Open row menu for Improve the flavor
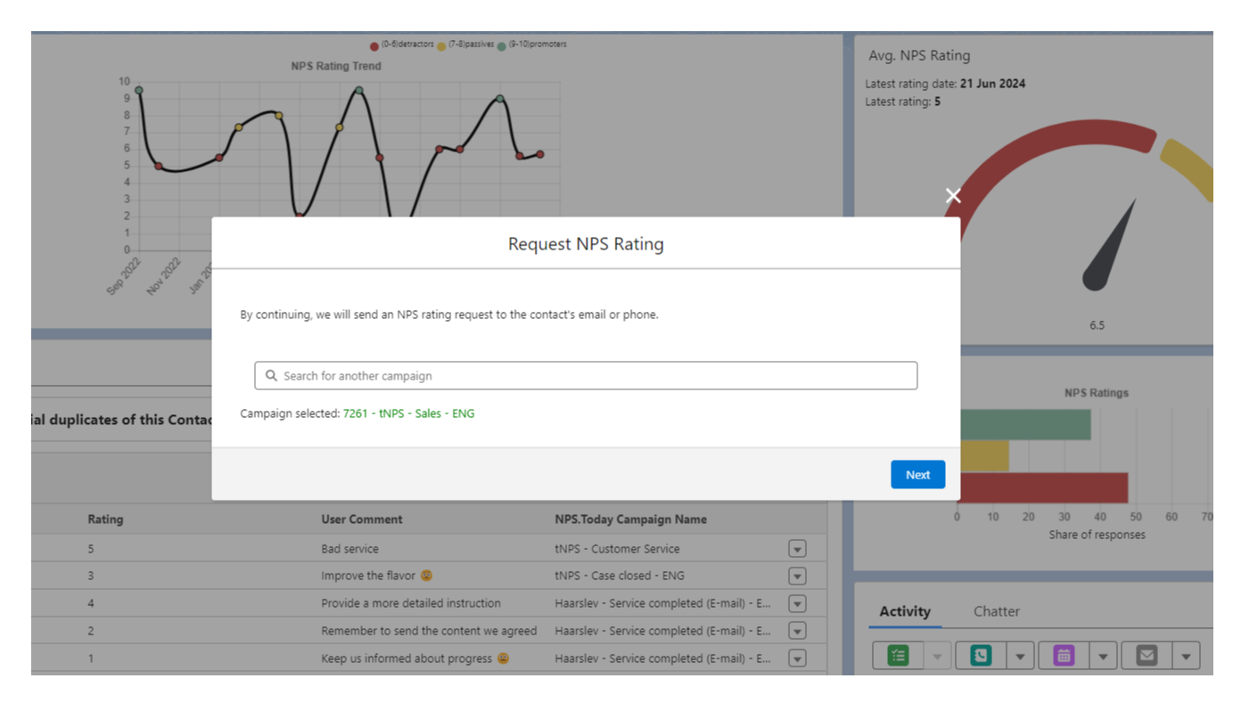Viewport: 1241px width, 703px height. (797, 576)
